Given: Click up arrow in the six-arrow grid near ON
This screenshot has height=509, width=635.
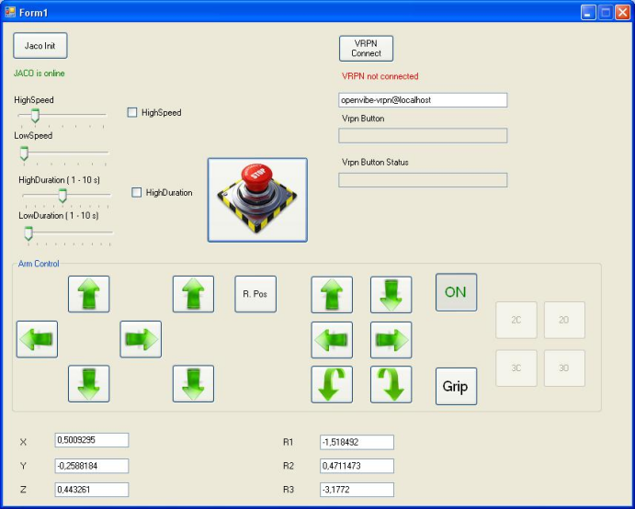Looking at the screenshot, I should tap(332, 295).
